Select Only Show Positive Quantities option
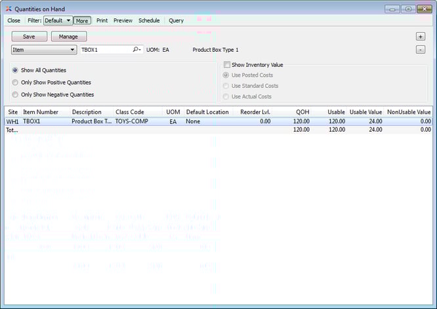The image size is (437, 309). point(15,83)
